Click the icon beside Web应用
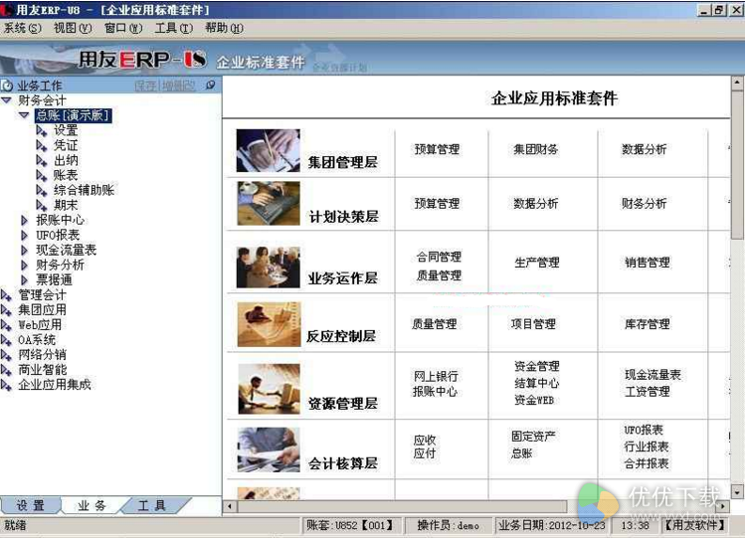 point(6,325)
